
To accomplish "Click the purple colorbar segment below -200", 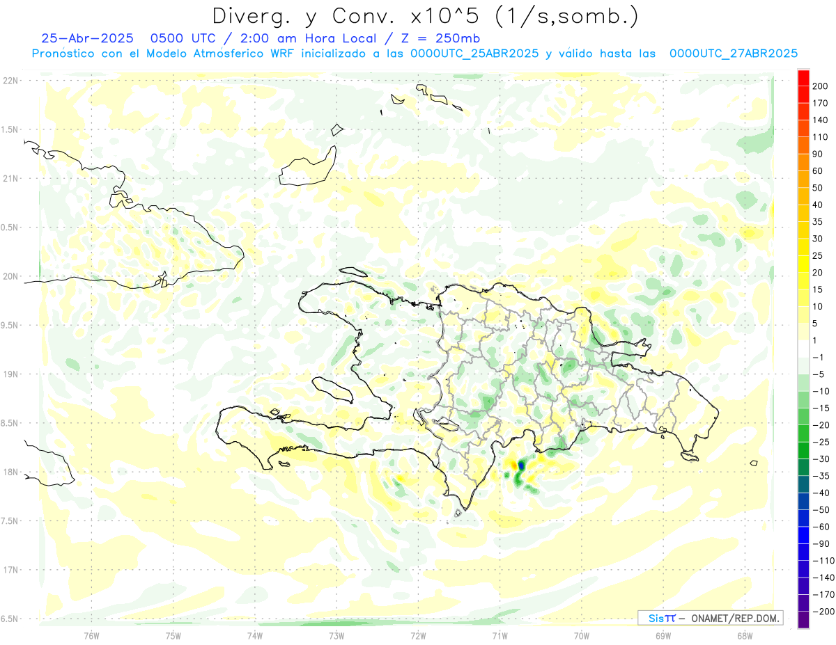I will point(804,619).
